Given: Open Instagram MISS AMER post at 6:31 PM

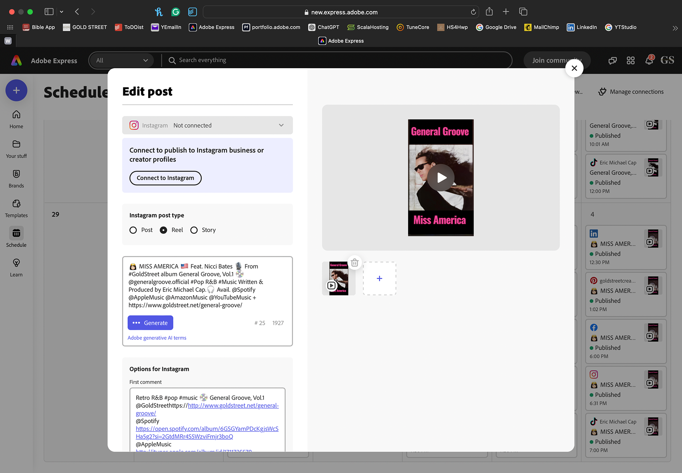Looking at the screenshot, I should click(626, 388).
